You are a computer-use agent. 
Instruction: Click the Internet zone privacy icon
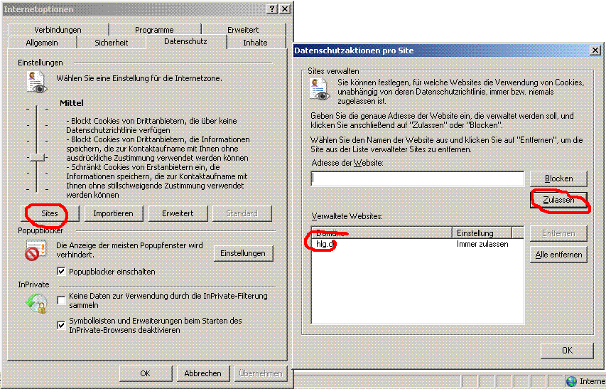click(x=36, y=83)
